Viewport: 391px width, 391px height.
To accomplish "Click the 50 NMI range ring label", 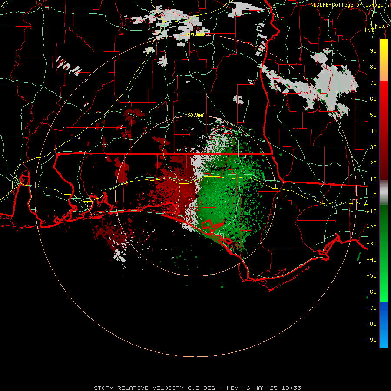I will pos(196,115).
